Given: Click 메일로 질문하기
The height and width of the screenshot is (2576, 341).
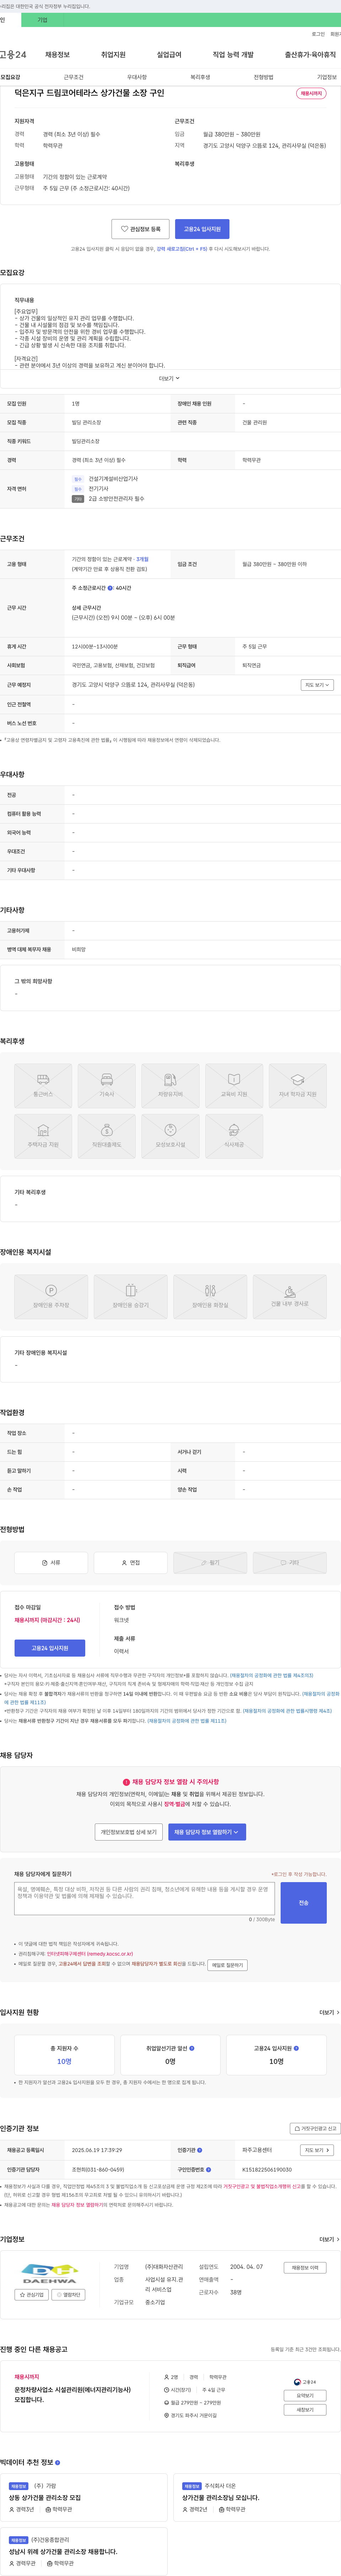Looking at the screenshot, I should click(228, 1965).
